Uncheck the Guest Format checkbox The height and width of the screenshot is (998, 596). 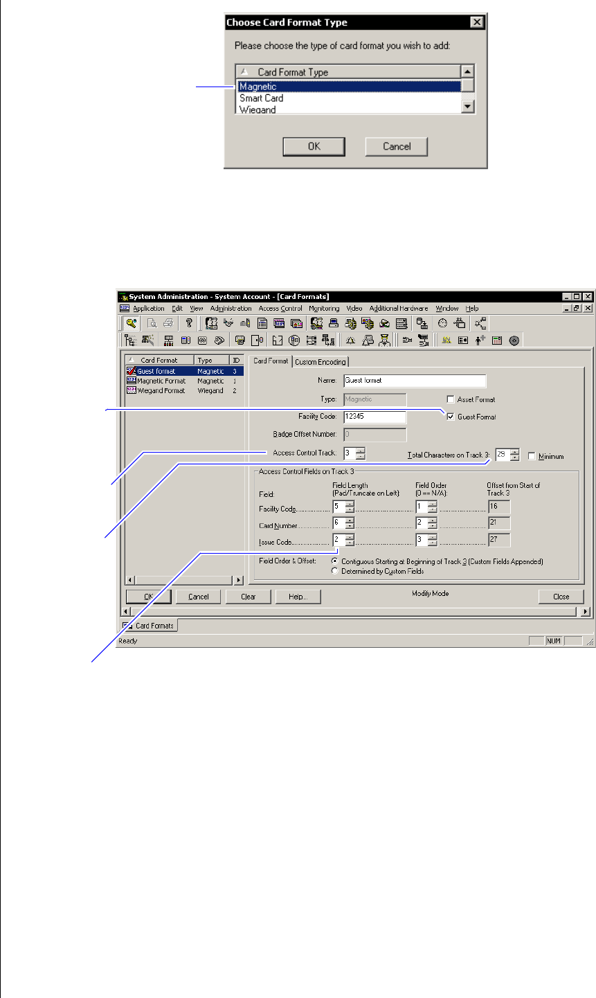[x=451, y=417]
